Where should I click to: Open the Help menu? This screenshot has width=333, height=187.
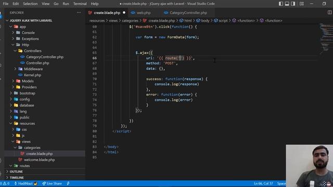95,4
